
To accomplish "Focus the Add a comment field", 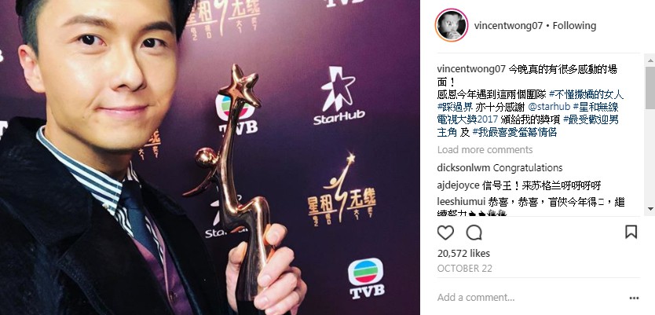I will click(x=530, y=298).
